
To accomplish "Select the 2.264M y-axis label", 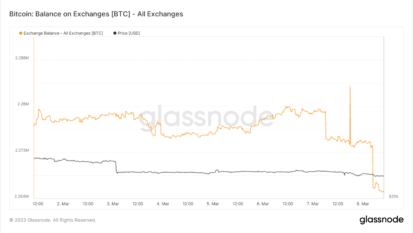I will [22, 196].
